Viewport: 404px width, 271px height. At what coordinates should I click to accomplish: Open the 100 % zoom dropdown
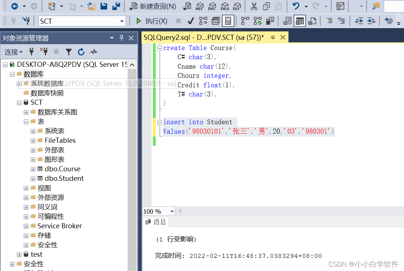tap(172, 211)
